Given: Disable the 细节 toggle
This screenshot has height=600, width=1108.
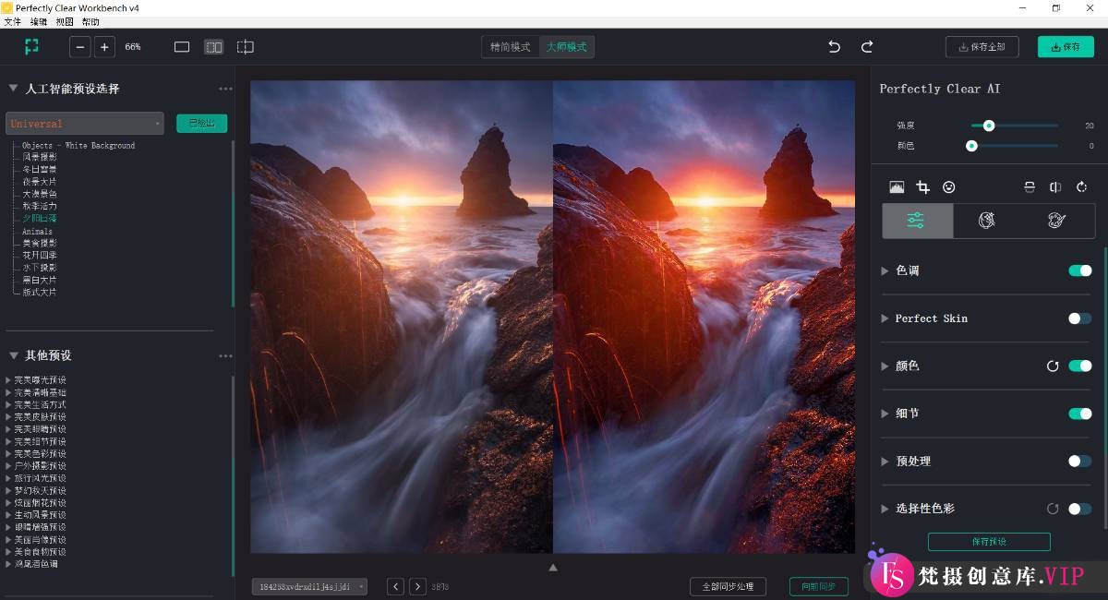Looking at the screenshot, I should click(1079, 414).
